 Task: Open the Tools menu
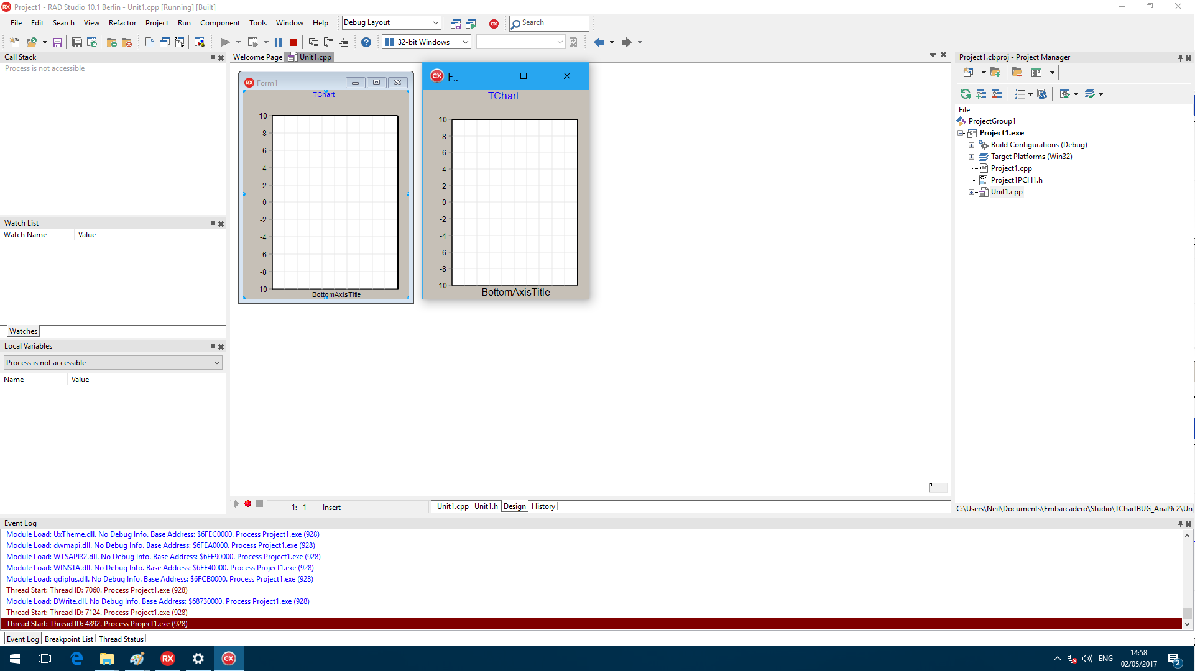258,23
